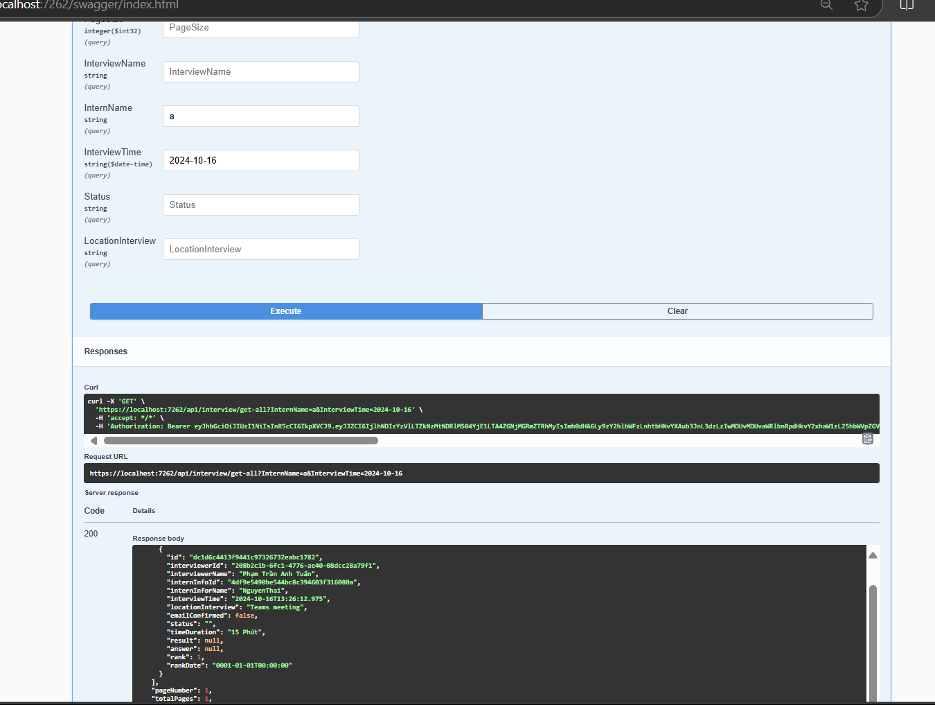Viewport: 935px width, 705px height.
Task: Focus the PageSize input field
Action: tap(260, 28)
